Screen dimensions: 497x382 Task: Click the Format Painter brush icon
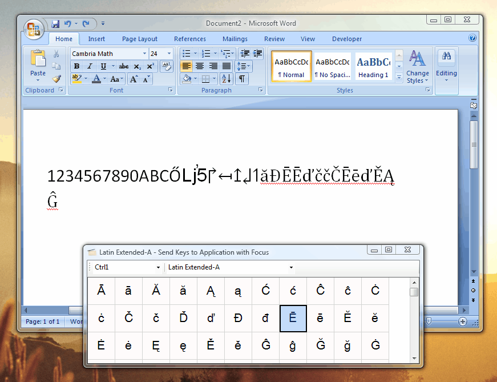[56, 79]
